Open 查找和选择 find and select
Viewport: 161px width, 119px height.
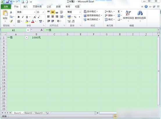click(140, 16)
